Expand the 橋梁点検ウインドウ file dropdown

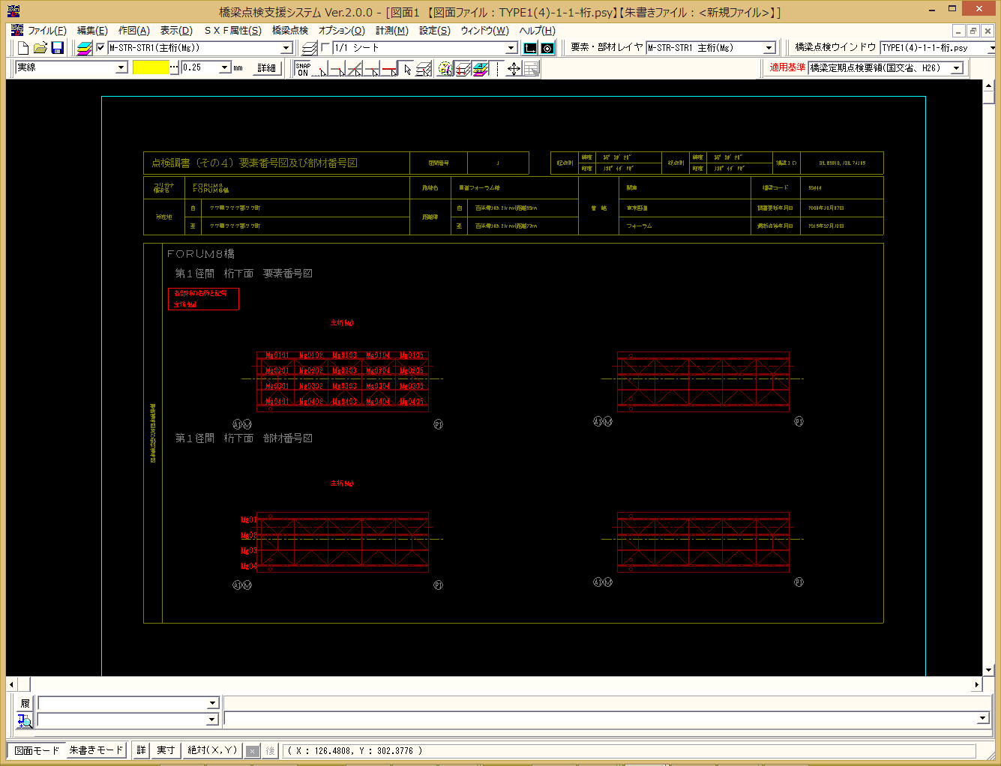coord(992,48)
